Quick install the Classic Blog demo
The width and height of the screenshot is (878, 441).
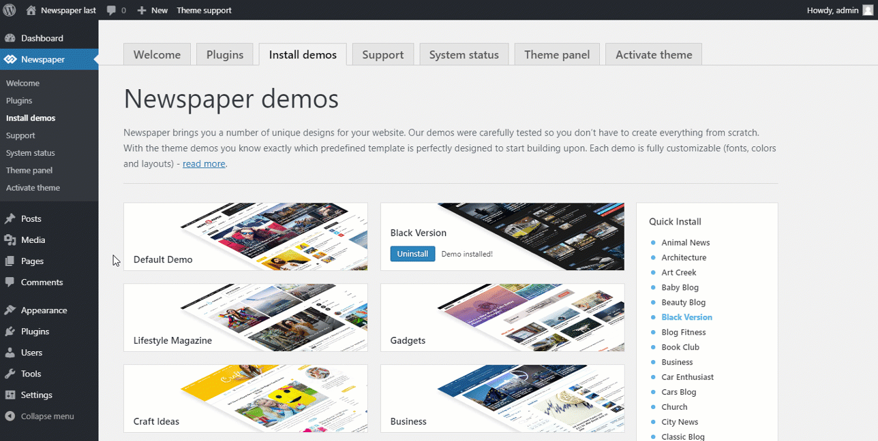pos(683,436)
